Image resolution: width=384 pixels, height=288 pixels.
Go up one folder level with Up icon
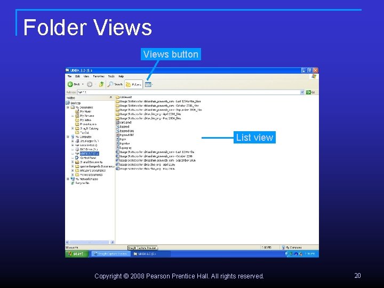tap(101, 84)
